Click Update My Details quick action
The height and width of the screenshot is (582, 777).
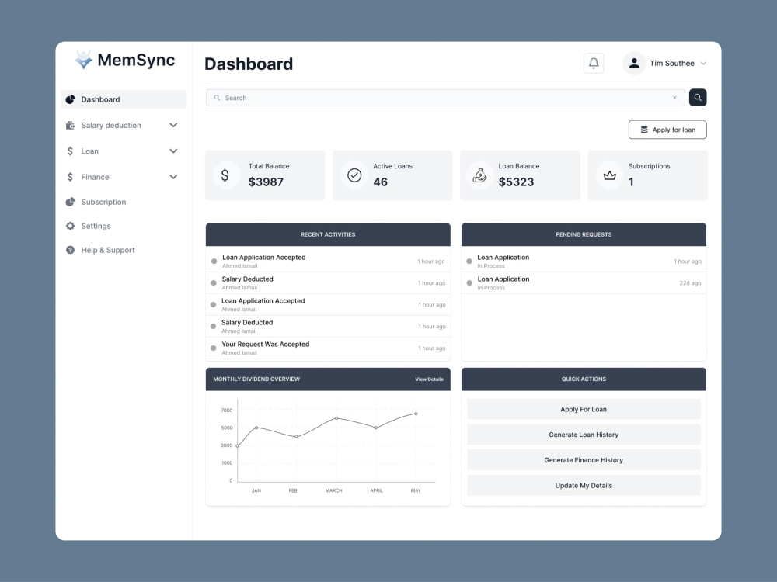[584, 486]
